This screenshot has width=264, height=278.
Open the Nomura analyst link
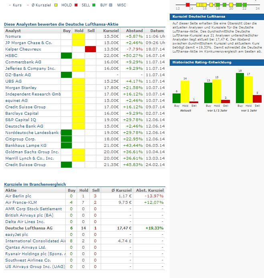(x=13, y=37)
